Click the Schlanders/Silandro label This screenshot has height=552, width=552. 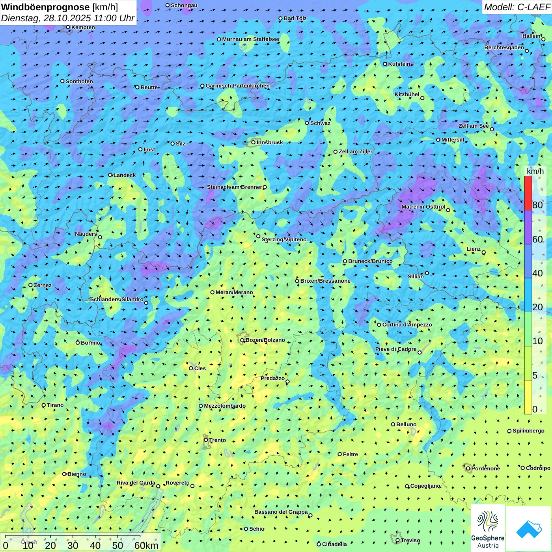point(117,299)
